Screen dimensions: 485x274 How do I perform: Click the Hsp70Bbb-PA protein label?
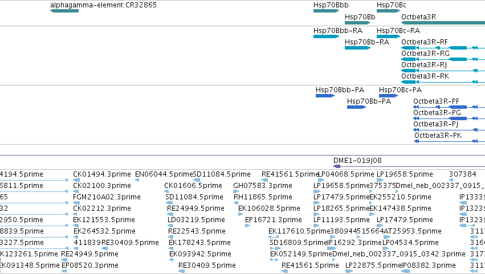(340, 90)
